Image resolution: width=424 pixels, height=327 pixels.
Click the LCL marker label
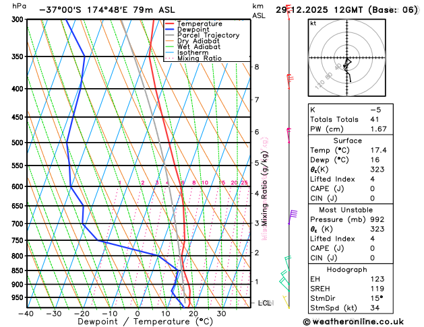tap(265, 303)
